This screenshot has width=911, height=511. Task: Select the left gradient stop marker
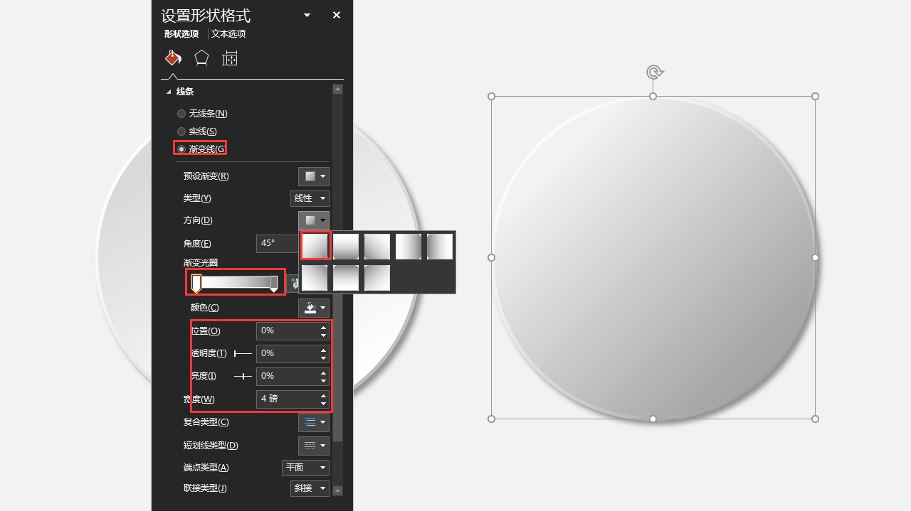(x=196, y=283)
